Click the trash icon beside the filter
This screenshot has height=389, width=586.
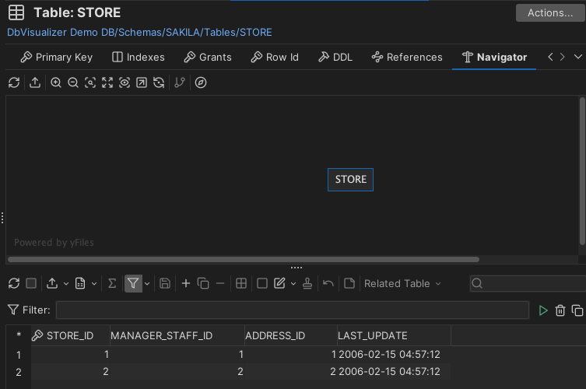(560, 310)
